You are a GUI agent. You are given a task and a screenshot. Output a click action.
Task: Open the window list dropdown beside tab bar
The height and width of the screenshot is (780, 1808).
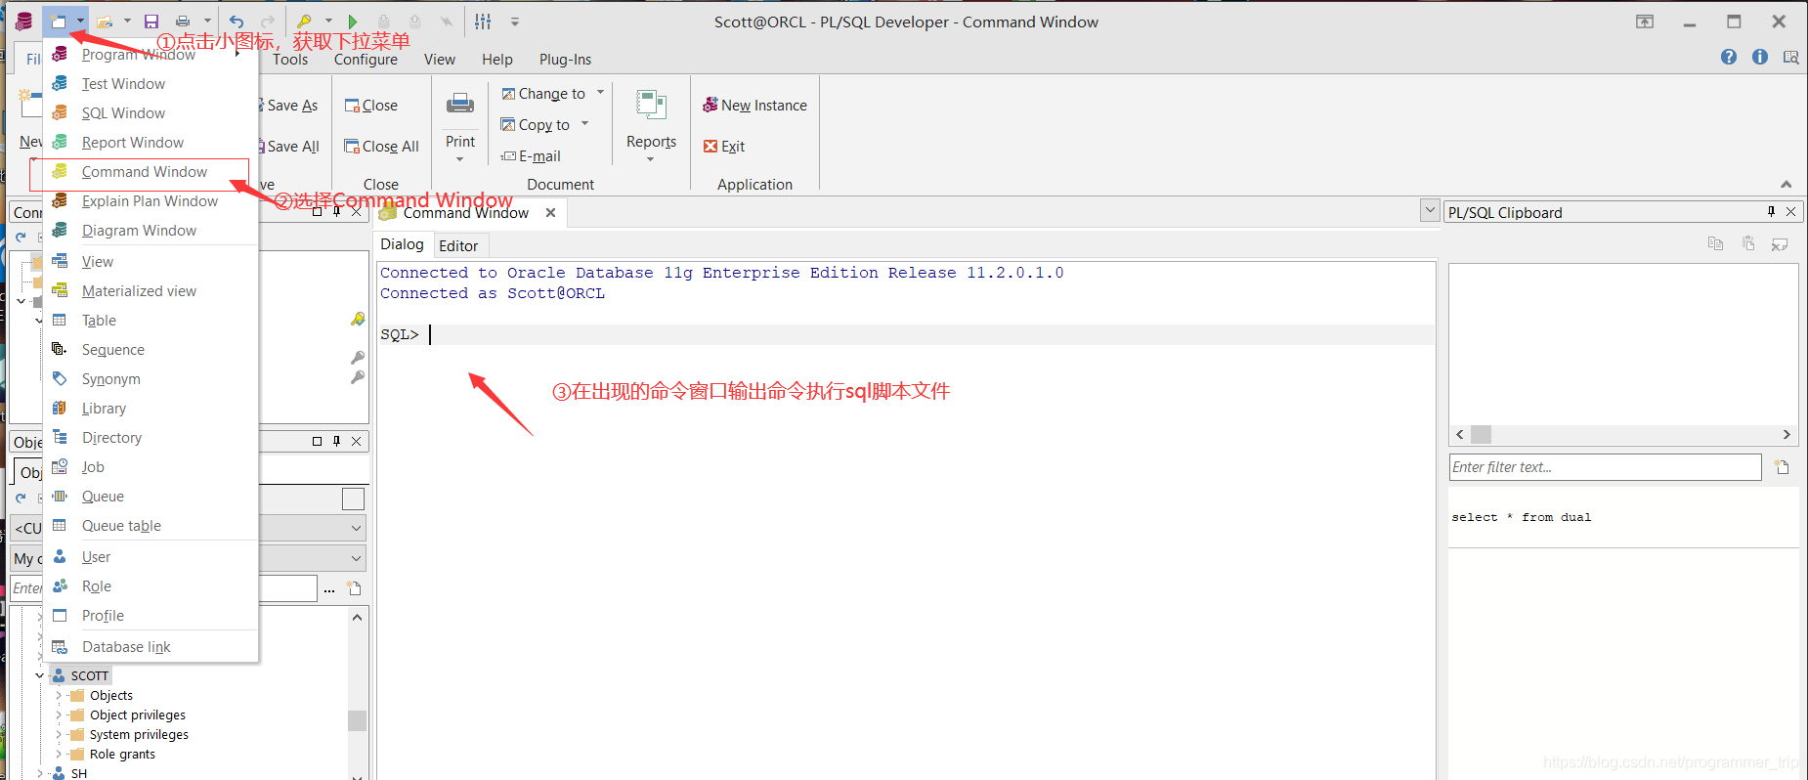coord(1430,210)
